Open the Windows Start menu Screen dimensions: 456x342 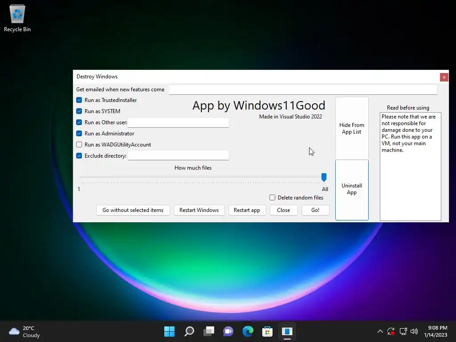pos(169,331)
